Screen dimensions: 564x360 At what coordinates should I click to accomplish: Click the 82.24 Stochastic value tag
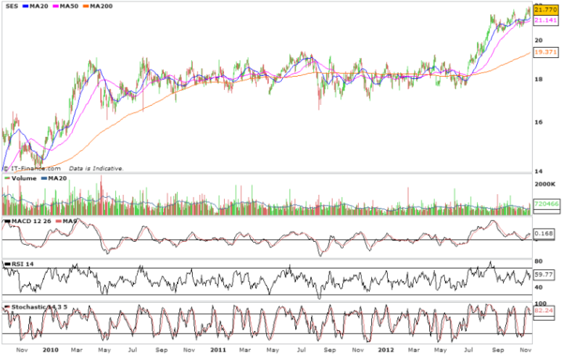point(544,310)
